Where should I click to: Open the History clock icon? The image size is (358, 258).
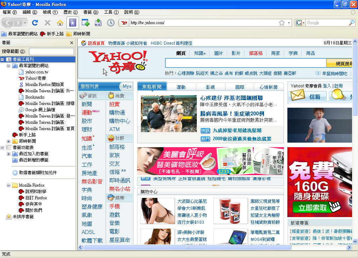[x=111, y=23]
